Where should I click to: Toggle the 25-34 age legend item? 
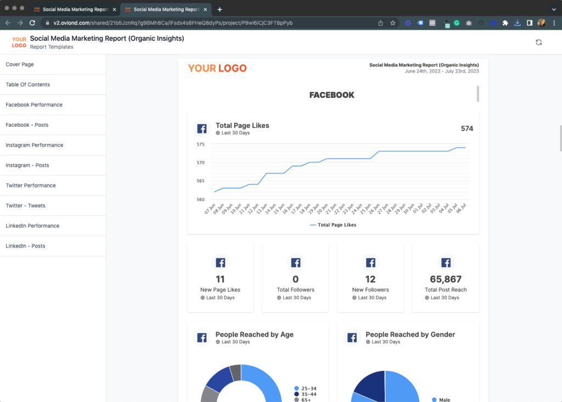[x=305, y=388]
